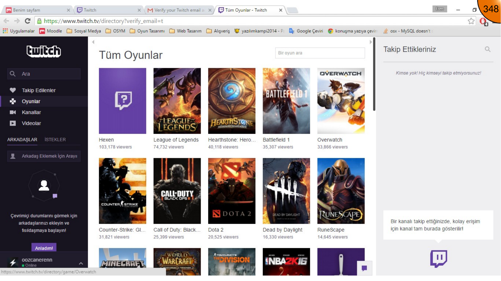This screenshot has width=501, height=281.
Task: Click the browser address bar URL
Action: pyautogui.click(x=104, y=21)
